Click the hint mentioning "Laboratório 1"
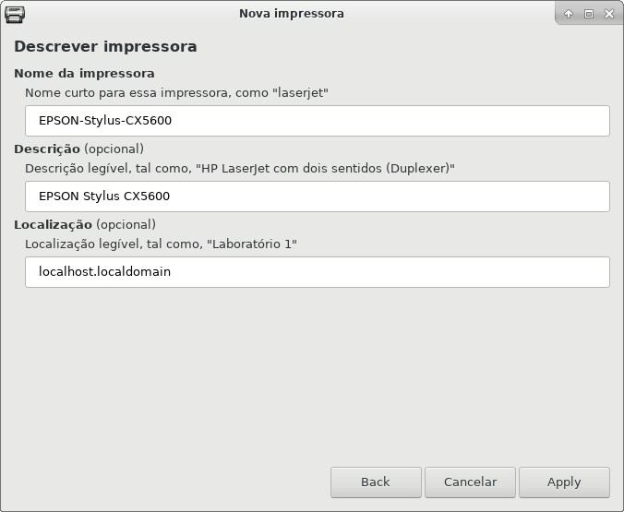The width and height of the screenshot is (624, 512). tap(162, 244)
